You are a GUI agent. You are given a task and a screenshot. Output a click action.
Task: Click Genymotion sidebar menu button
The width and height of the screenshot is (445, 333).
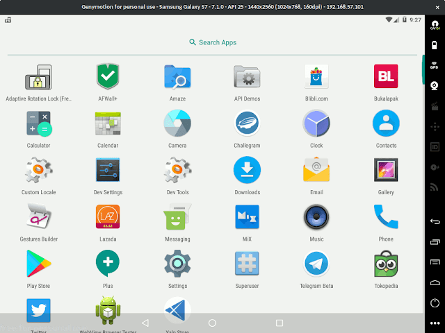click(435, 262)
